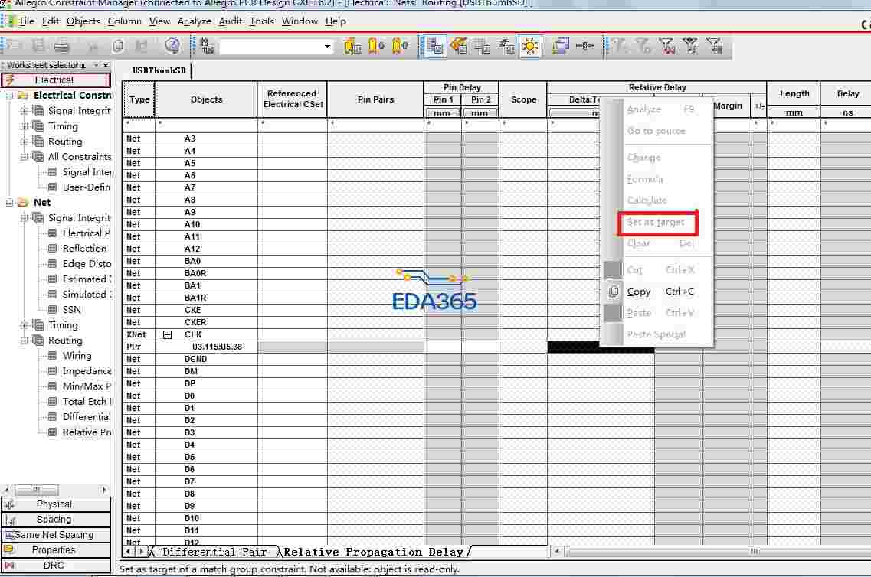Click the fourth funnel filter icon

pyautogui.click(x=690, y=46)
